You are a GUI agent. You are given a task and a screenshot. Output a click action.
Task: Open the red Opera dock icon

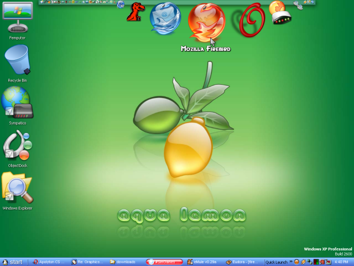(x=244, y=20)
